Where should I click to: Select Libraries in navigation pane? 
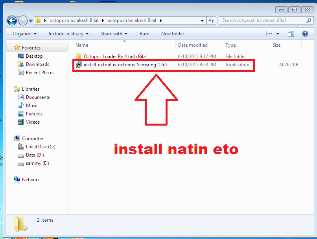(31, 89)
